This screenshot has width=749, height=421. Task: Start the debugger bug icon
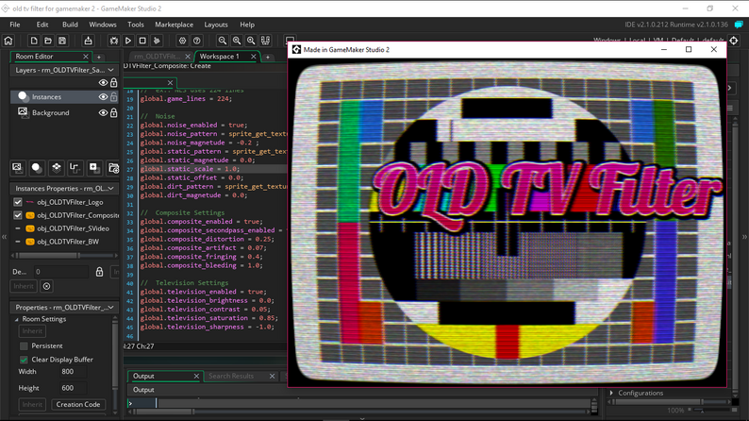114,41
